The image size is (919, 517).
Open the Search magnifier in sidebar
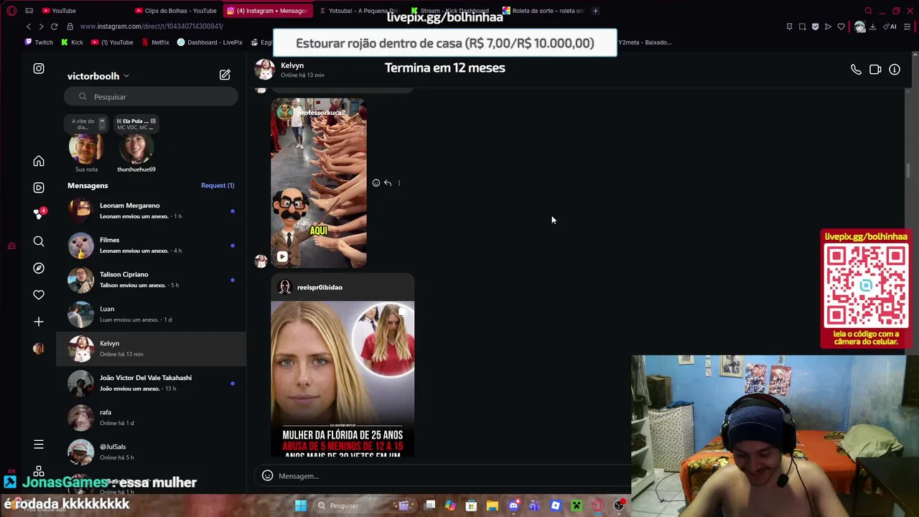coord(39,241)
